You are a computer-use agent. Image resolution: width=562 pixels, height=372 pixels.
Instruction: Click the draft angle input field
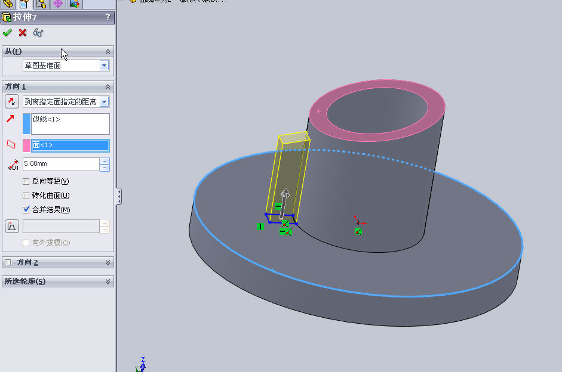[x=61, y=227]
